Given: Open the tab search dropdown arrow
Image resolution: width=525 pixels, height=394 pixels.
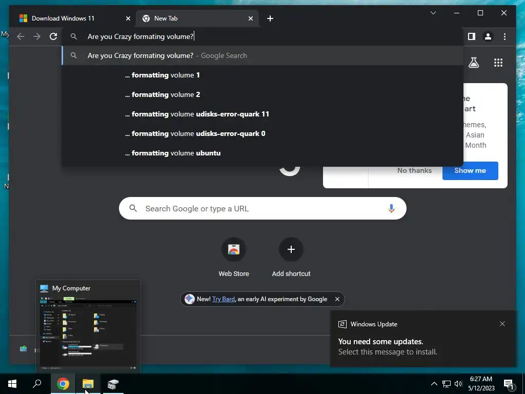Looking at the screenshot, I should 433,13.
